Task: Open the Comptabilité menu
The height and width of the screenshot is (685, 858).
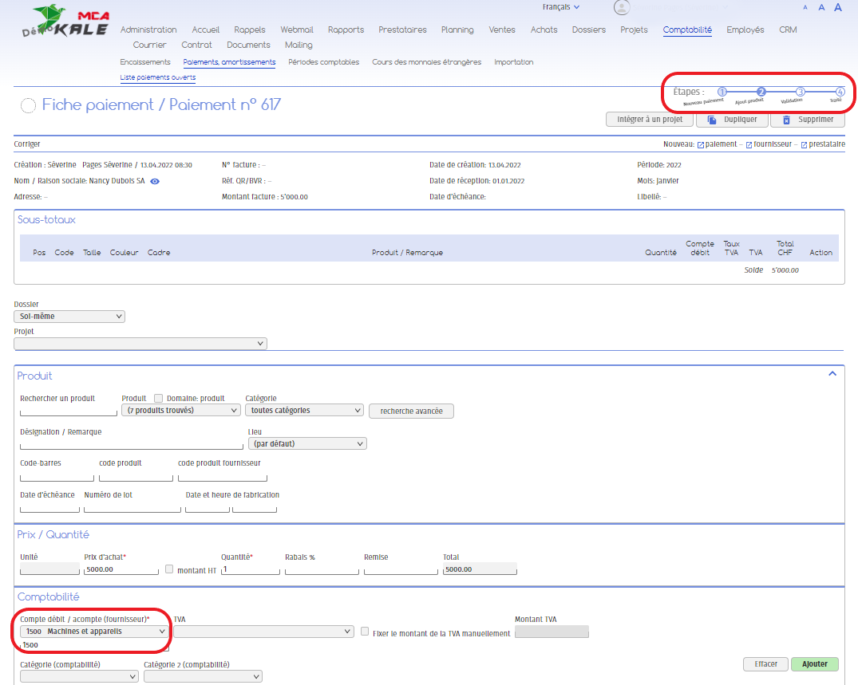Action: coord(687,30)
